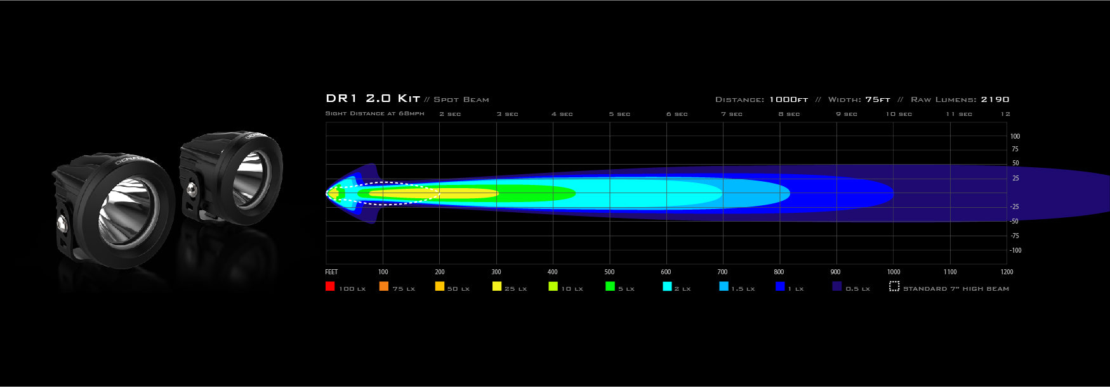Click the yellow 25 LX legend swatch

click(x=497, y=286)
